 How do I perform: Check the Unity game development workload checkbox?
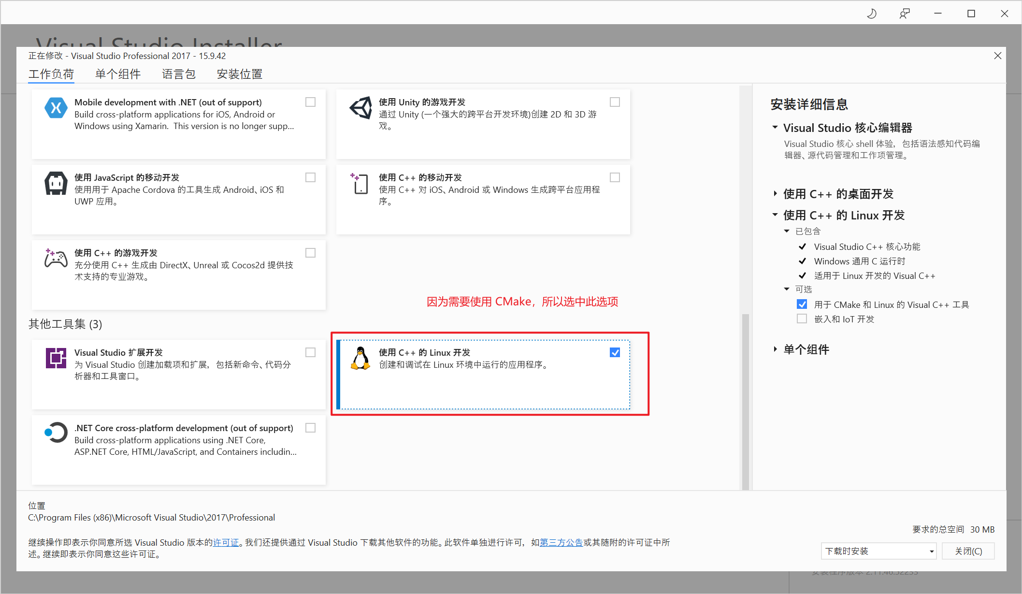615,102
